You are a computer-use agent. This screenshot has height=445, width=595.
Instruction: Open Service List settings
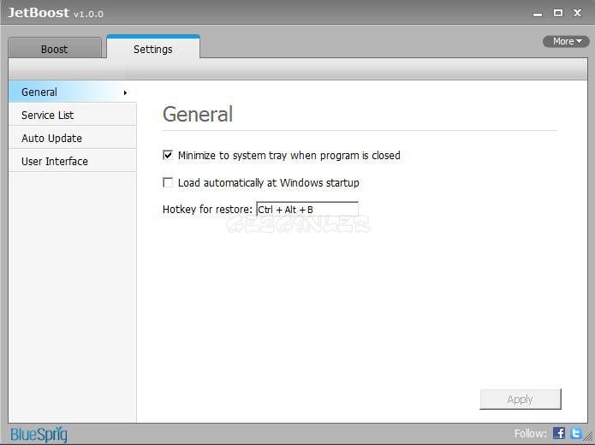[x=48, y=115]
